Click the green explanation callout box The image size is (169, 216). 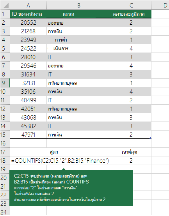pyautogui.click(x=71, y=188)
